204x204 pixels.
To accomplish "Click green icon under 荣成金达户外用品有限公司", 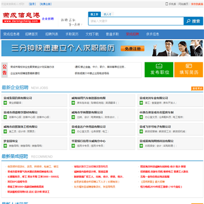I will point(73,131).
